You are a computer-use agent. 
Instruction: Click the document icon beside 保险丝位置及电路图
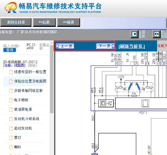pos(11,81)
